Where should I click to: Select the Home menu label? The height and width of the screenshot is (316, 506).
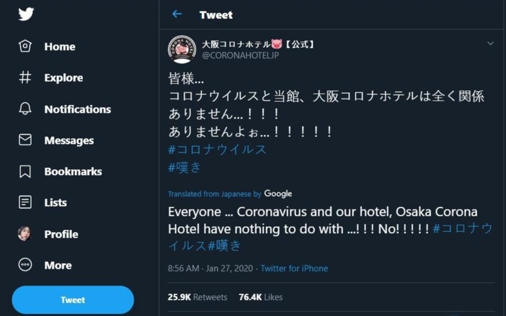click(59, 47)
